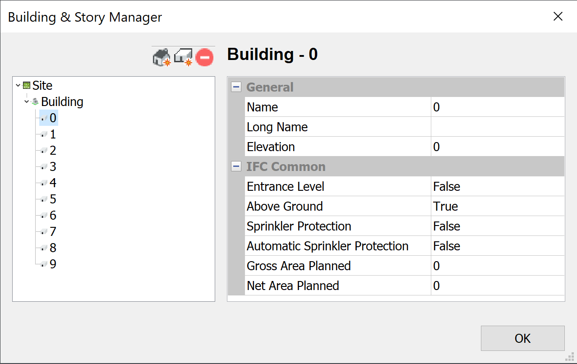Collapse the General property section
The height and width of the screenshot is (364, 577).
236,87
